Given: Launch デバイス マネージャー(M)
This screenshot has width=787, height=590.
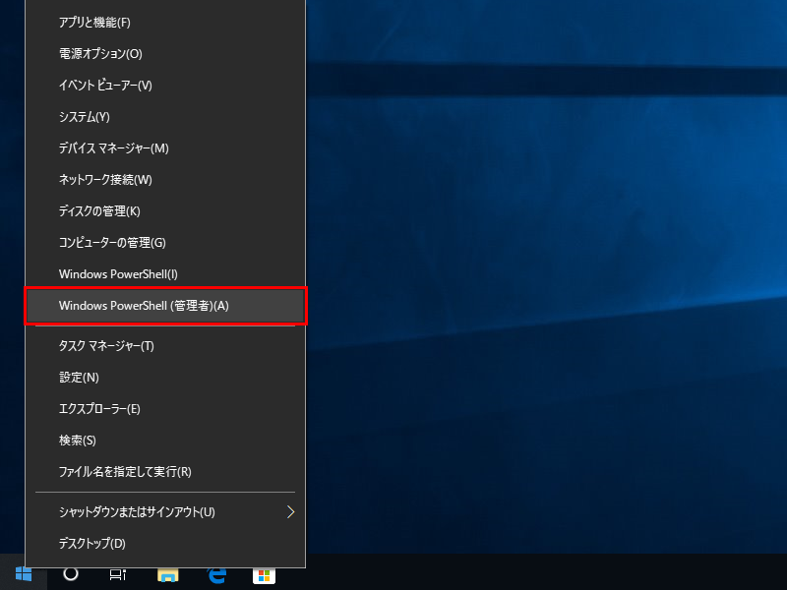Looking at the screenshot, I should (x=165, y=148).
